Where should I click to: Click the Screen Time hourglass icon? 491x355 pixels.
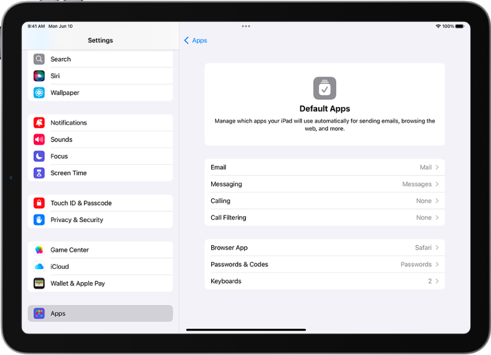pos(39,173)
